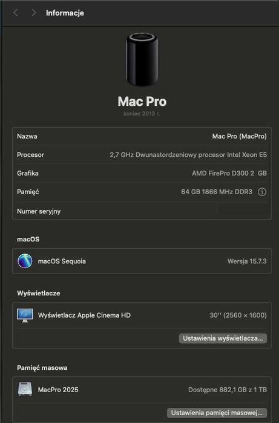This screenshot has width=279, height=423.
Task: Open memory info circle icon
Action: click(261, 192)
